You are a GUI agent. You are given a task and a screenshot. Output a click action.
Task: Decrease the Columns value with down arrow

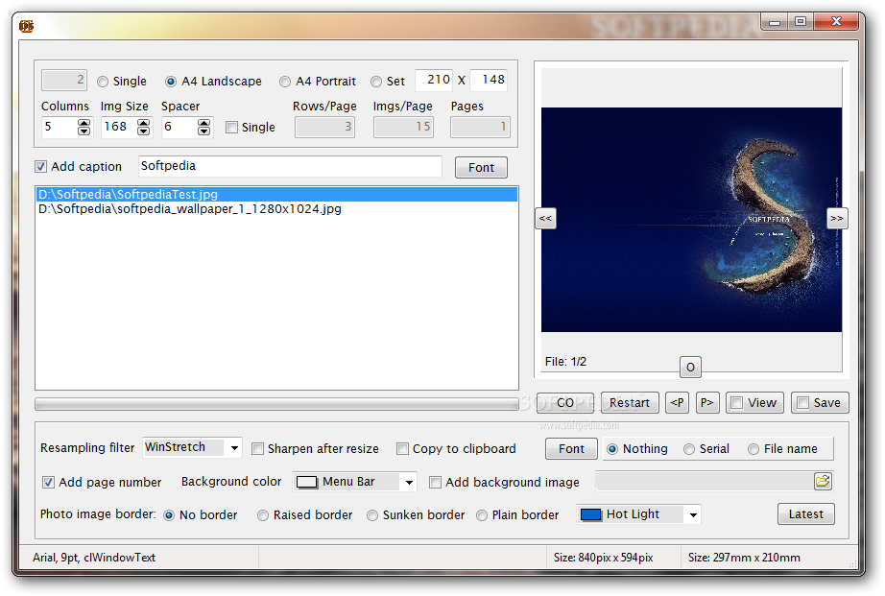click(84, 131)
